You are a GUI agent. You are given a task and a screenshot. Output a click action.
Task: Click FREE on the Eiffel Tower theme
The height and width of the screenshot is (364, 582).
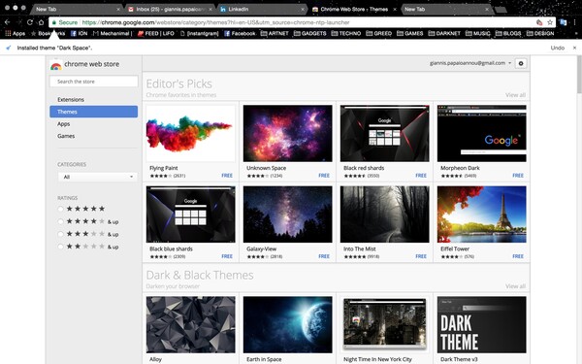click(x=518, y=256)
